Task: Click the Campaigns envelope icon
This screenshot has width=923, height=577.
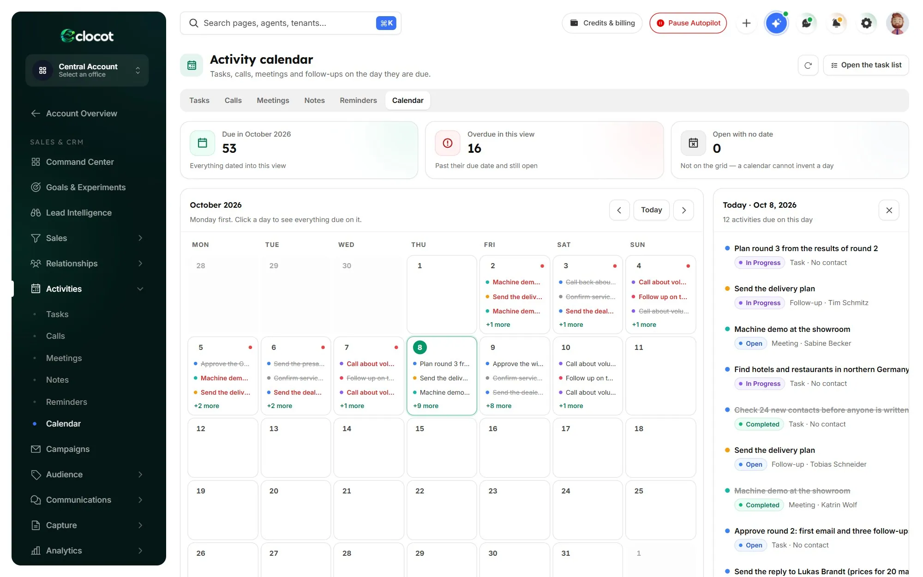Action: [x=36, y=449]
